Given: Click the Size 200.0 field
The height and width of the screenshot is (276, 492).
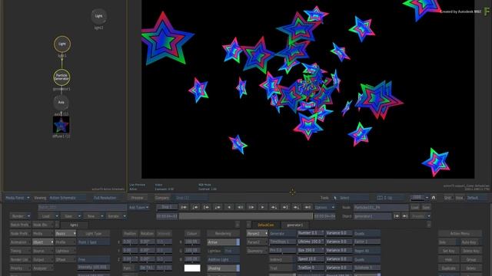Looking at the screenshot, I should pyautogui.click(x=311, y=251).
